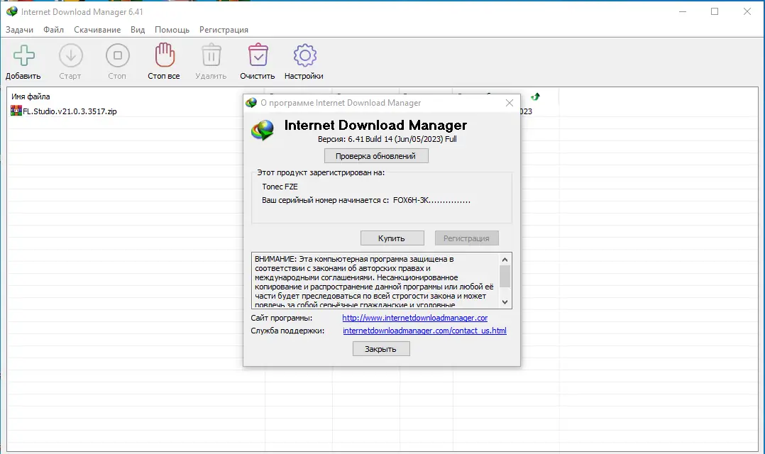Click the Стоп icon in the toolbar

[116, 55]
